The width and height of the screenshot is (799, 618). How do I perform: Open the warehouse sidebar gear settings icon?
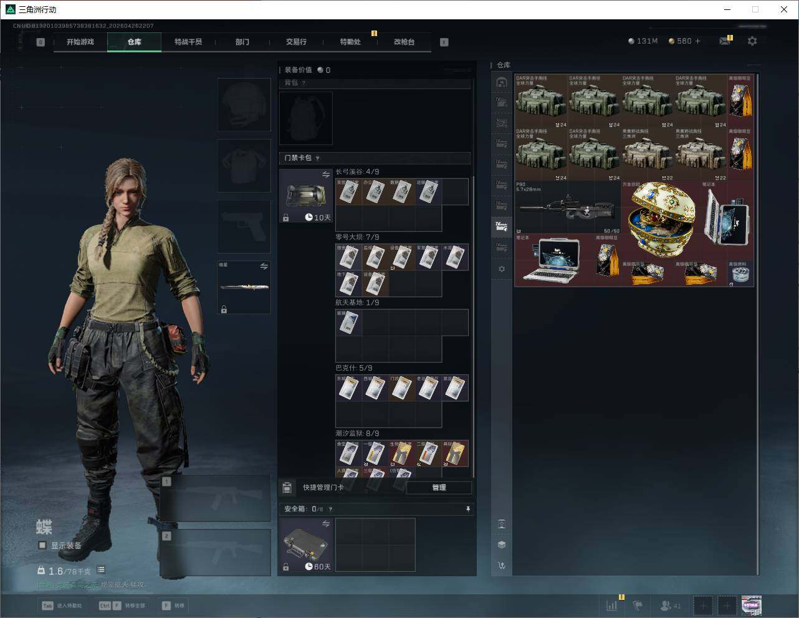point(502,269)
